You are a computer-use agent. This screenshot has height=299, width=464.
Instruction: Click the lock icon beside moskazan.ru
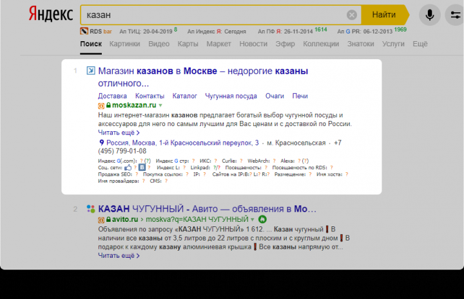tap(108, 105)
